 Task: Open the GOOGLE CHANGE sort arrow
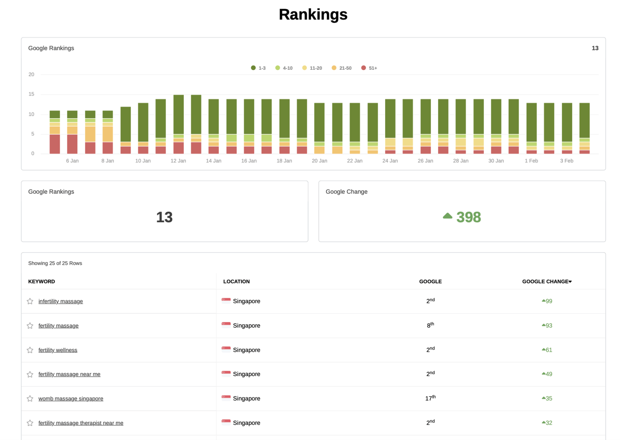click(x=570, y=282)
